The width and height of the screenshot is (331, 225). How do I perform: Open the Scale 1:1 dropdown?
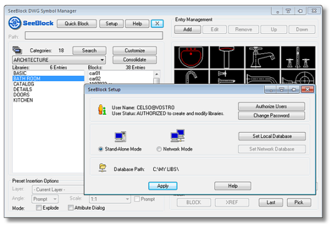[110, 199]
